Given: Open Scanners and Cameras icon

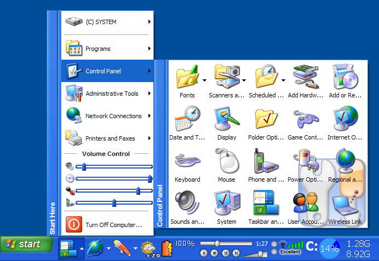Looking at the screenshot, I should coord(227,76).
